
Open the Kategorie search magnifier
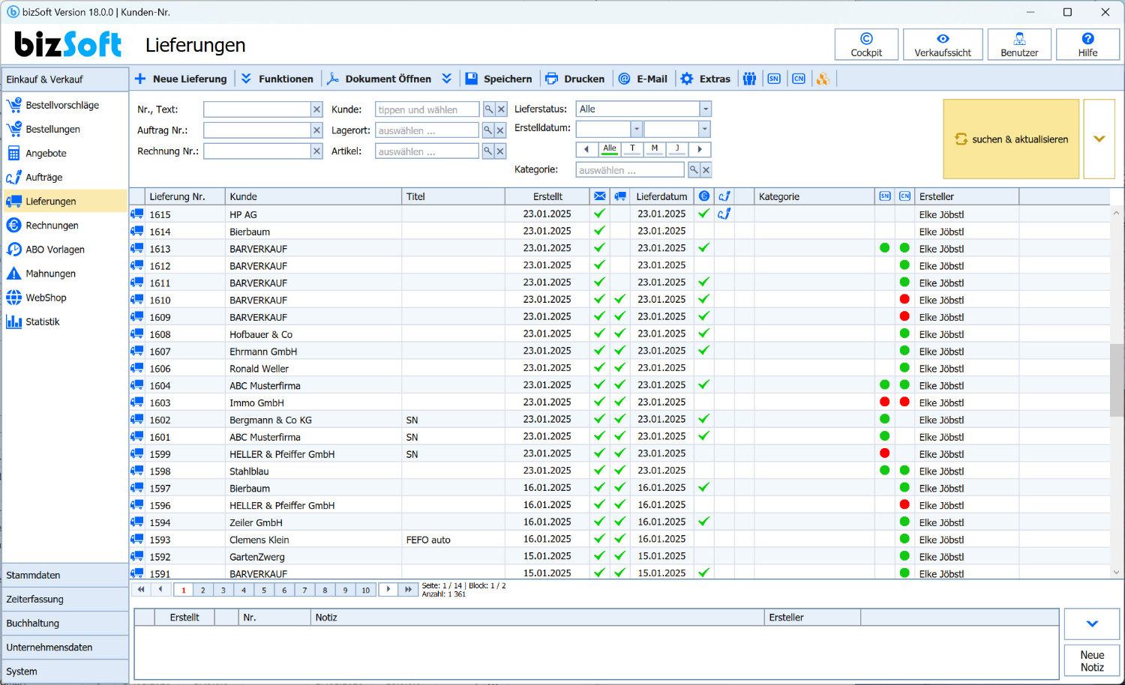tap(694, 170)
